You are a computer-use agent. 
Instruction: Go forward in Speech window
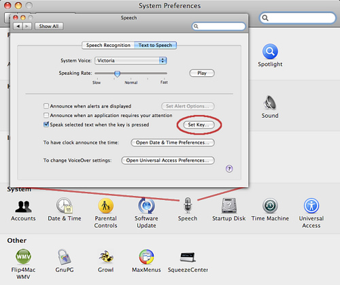27,27
